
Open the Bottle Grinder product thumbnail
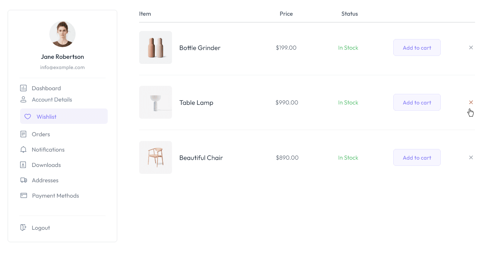point(156,47)
